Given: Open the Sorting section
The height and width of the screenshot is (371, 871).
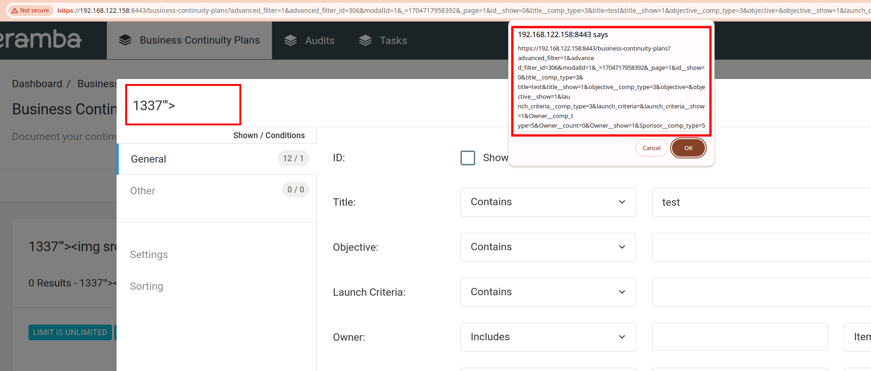Looking at the screenshot, I should coord(146,286).
